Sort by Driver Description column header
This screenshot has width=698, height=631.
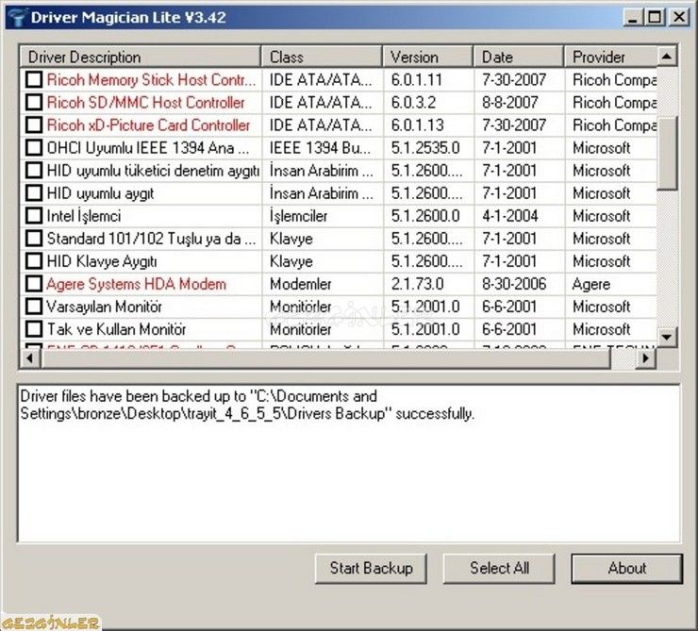click(141, 57)
